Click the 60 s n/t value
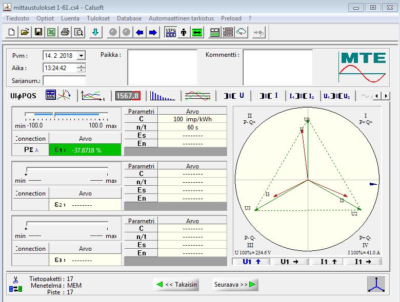The image size is (400, 302). point(192,127)
